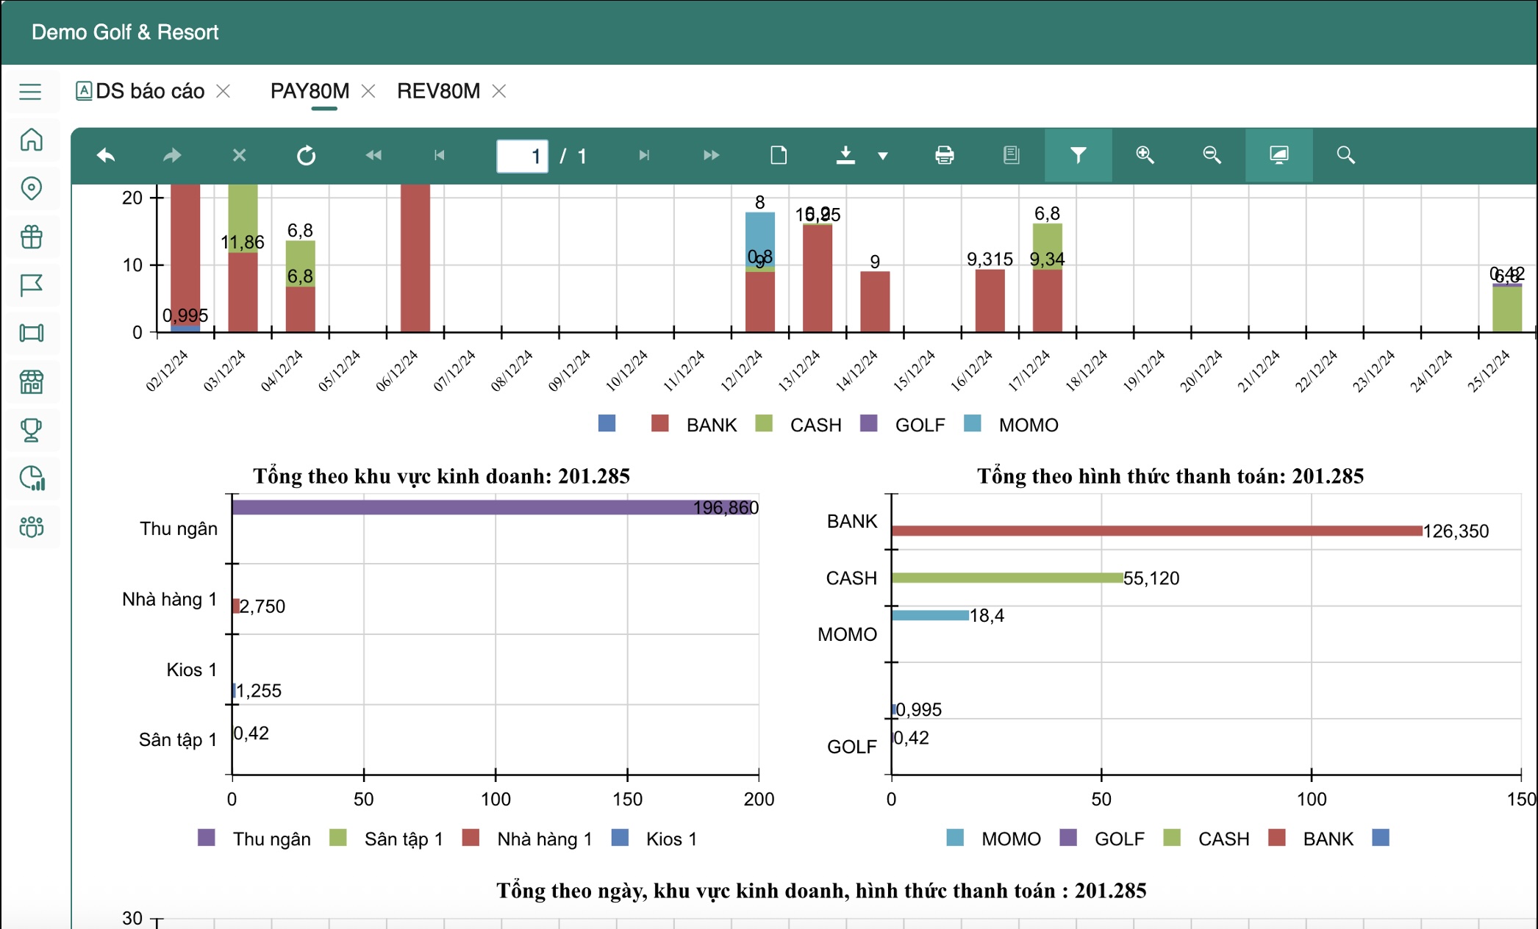This screenshot has height=929, width=1538.
Task: Toggle the document map icon
Action: [1011, 155]
